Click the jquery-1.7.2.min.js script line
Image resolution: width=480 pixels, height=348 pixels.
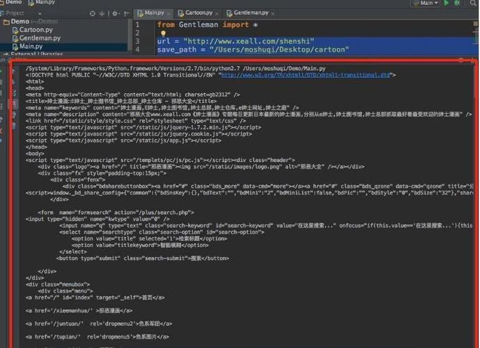click(x=144, y=127)
